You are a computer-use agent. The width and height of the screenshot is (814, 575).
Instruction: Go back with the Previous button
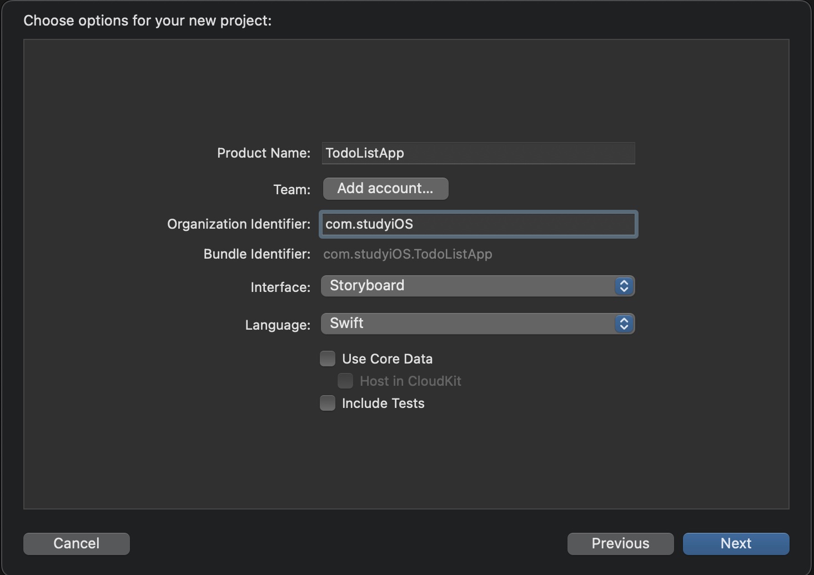620,544
